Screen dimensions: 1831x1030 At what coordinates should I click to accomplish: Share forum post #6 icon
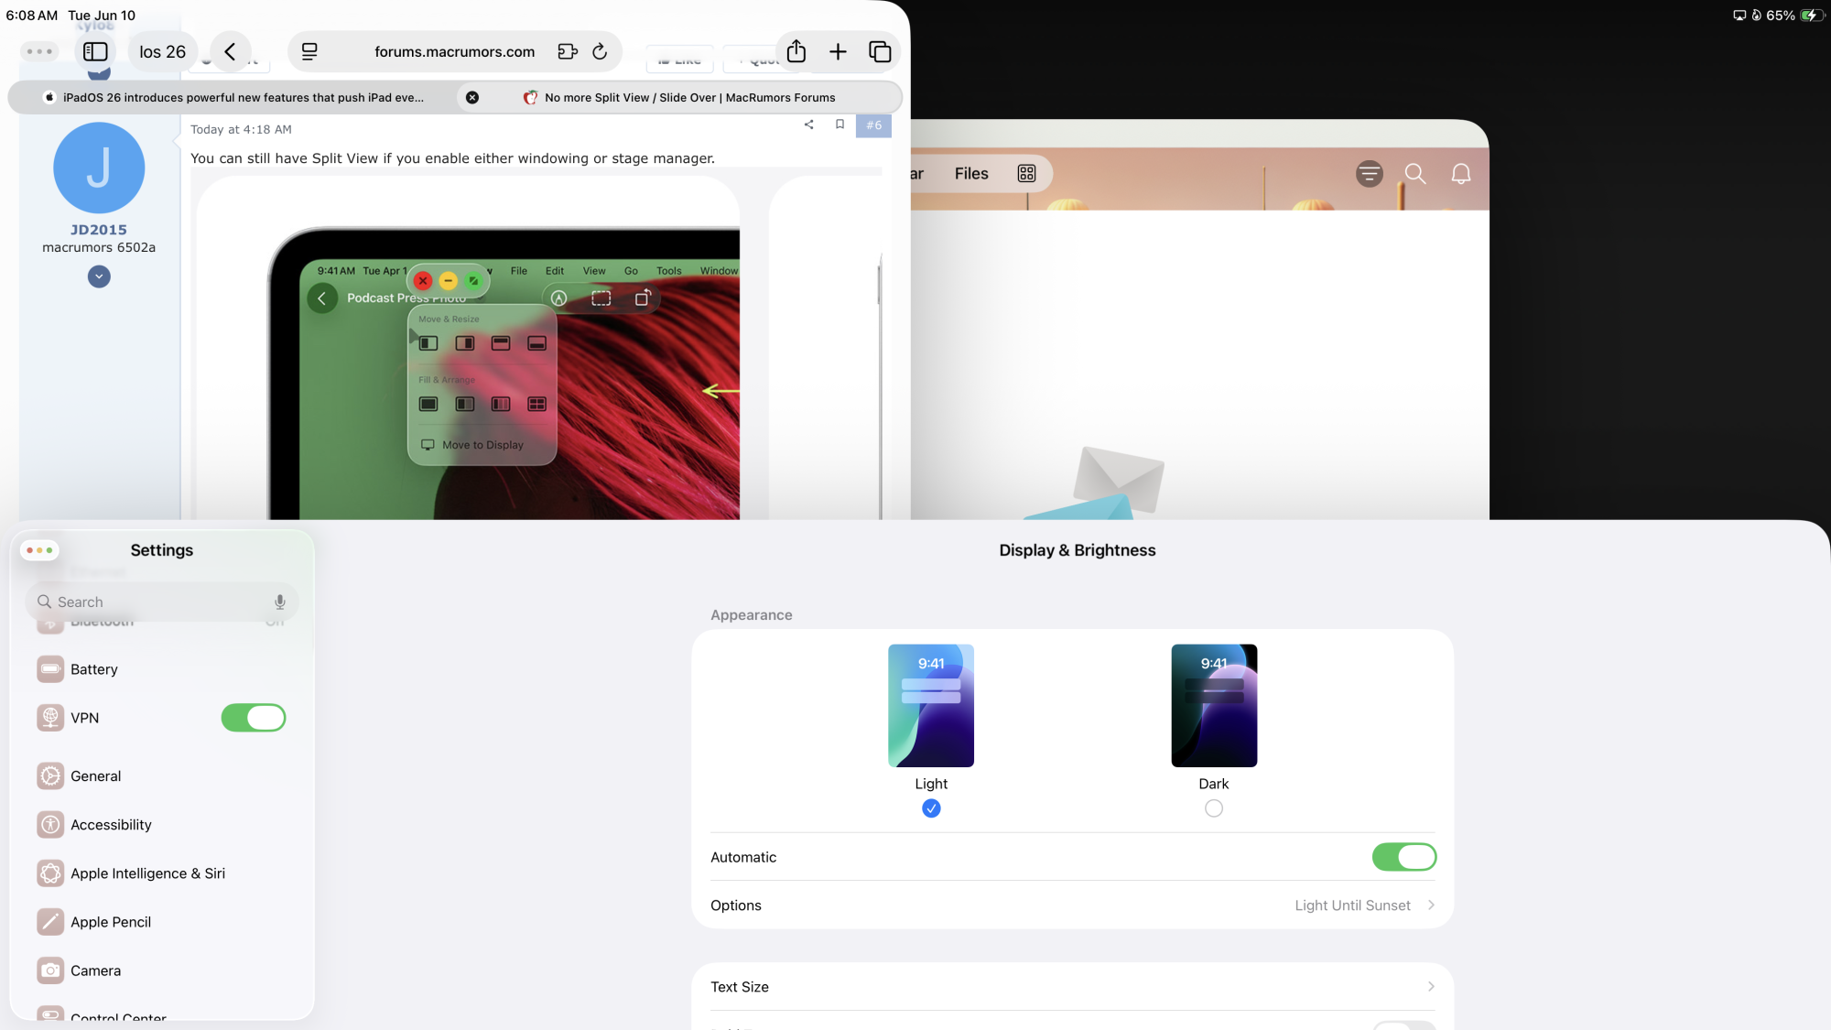click(x=808, y=125)
